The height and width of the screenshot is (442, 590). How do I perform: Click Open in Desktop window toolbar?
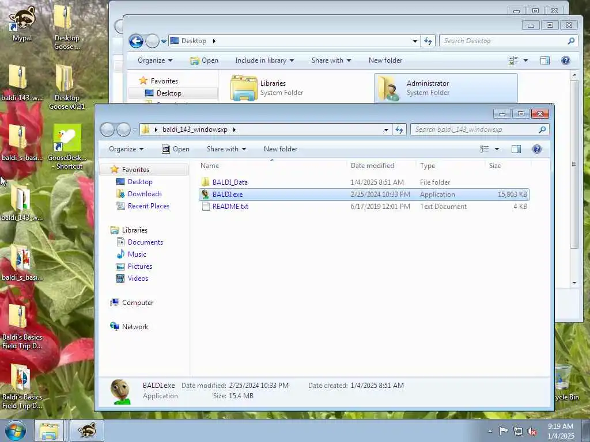click(x=204, y=60)
